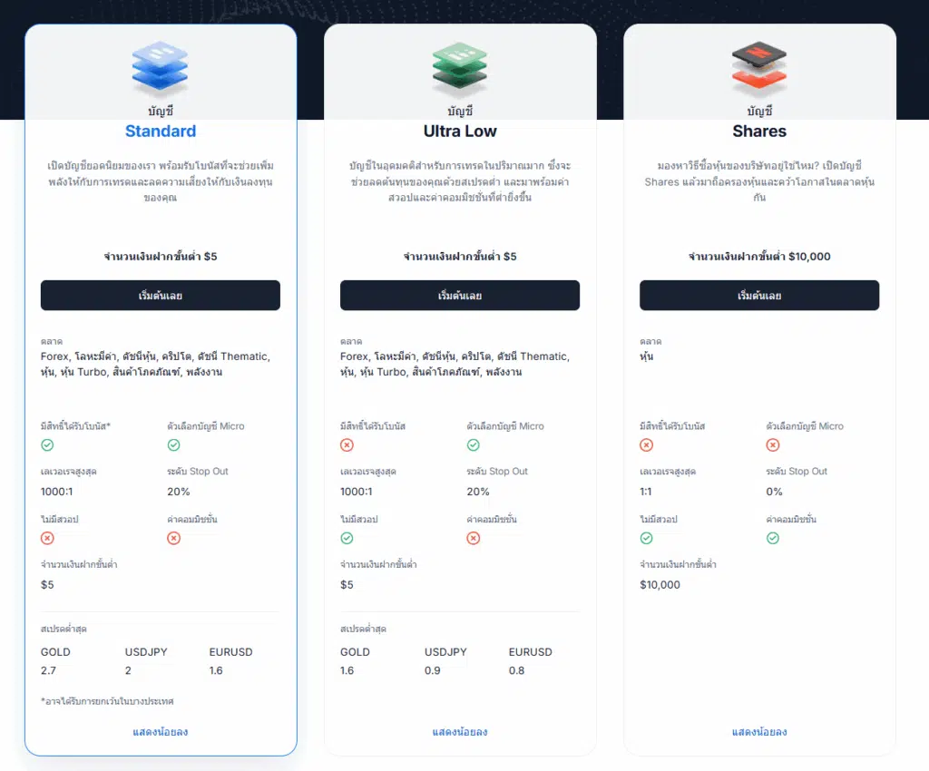Screen dimensions: 929x771
Task: Click Shares card description paragraph
Action: (759, 181)
